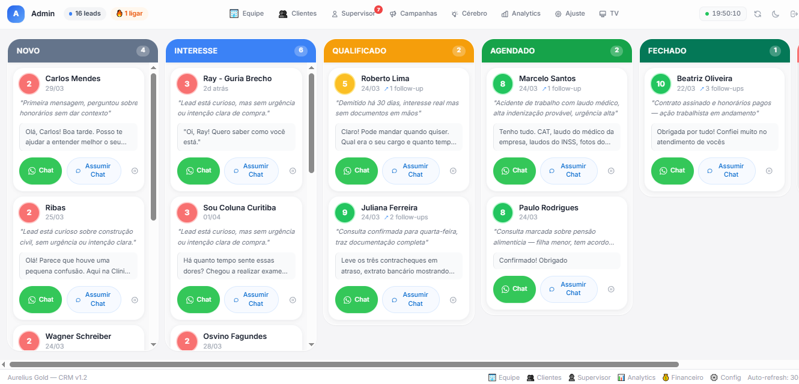Start a Chat with Juliana Ferreira
The height and width of the screenshot is (384, 799).
pyautogui.click(x=356, y=299)
